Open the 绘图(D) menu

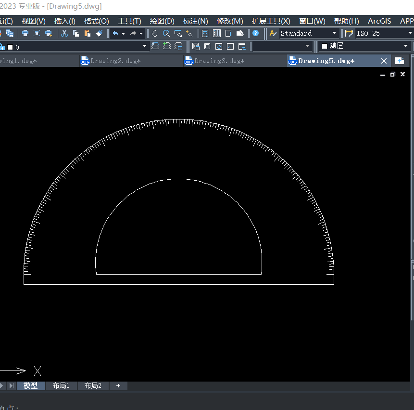pos(162,21)
